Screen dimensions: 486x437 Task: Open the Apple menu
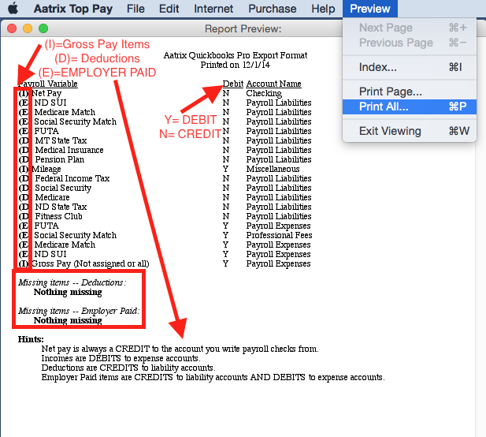click(13, 9)
